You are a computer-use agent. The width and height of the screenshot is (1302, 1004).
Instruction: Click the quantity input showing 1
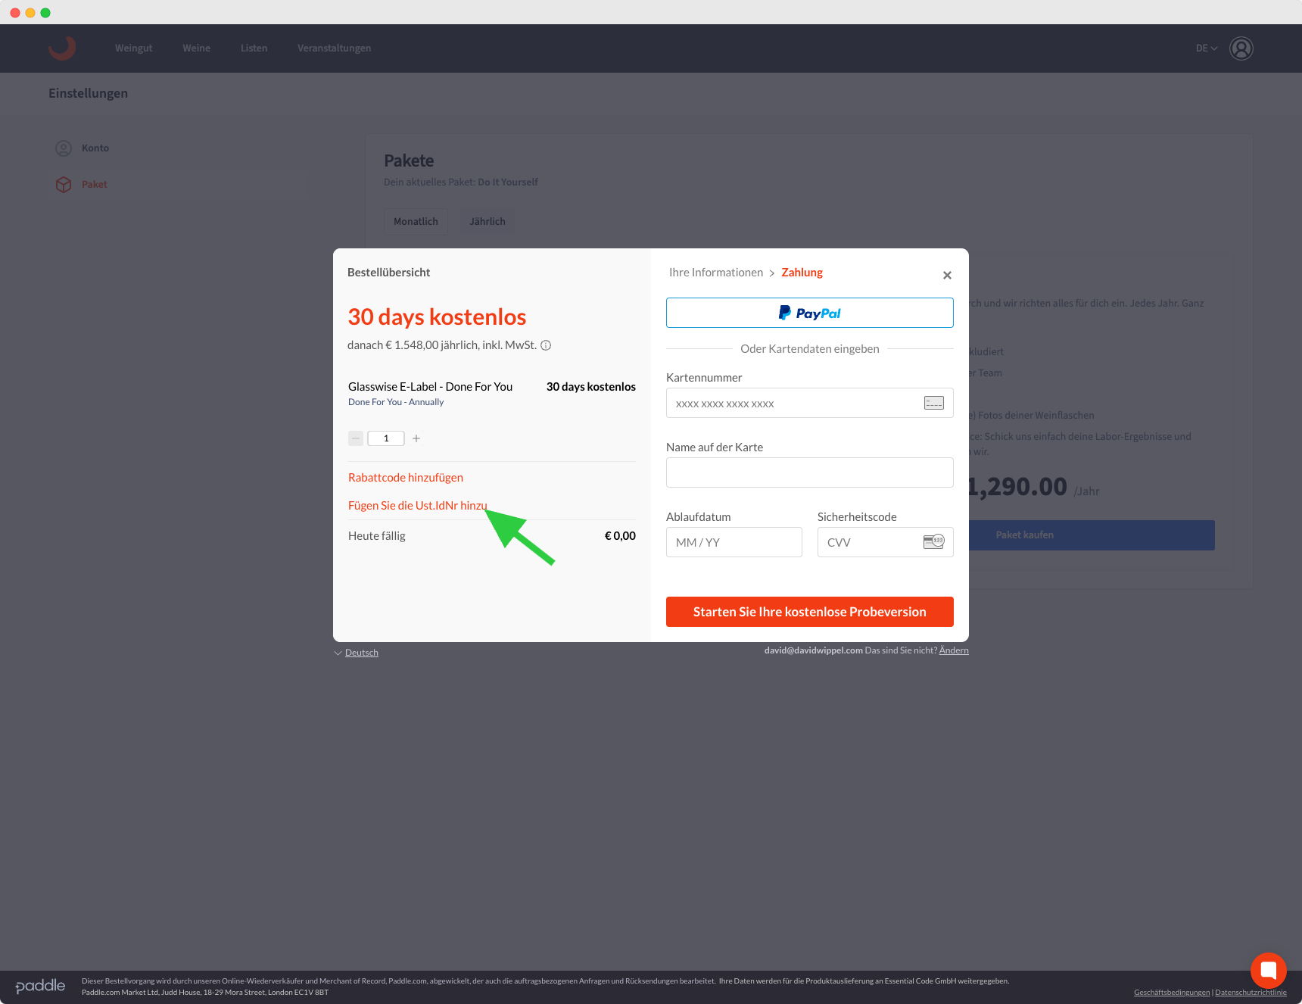tap(386, 438)
